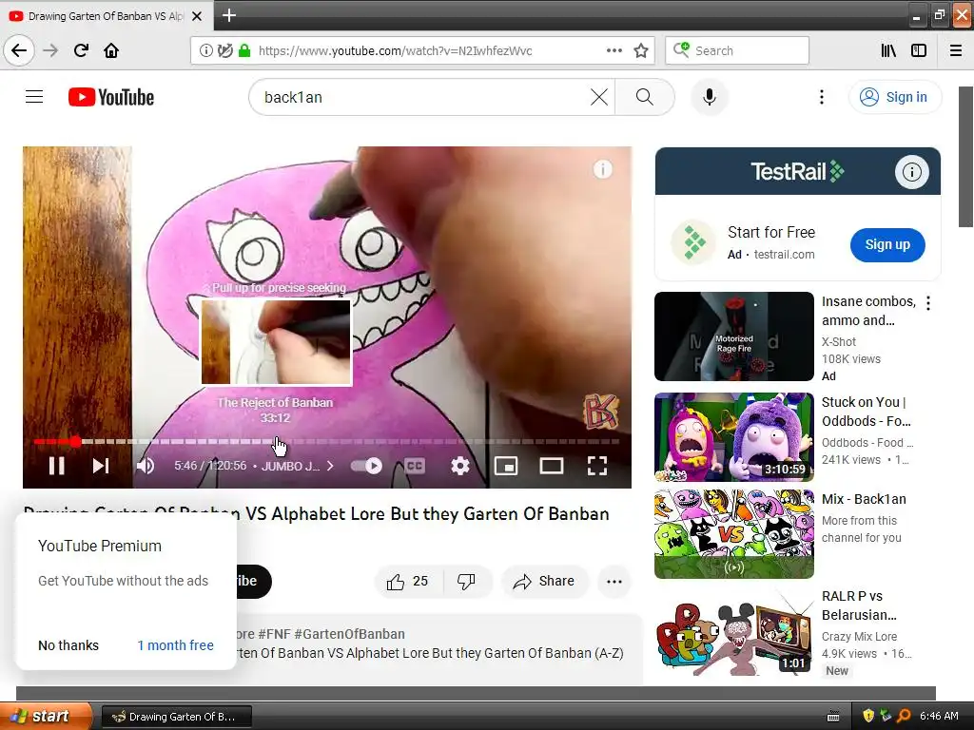Search with your voice microphone
Viewport: 974px width, 730px height.
(710, 97)
